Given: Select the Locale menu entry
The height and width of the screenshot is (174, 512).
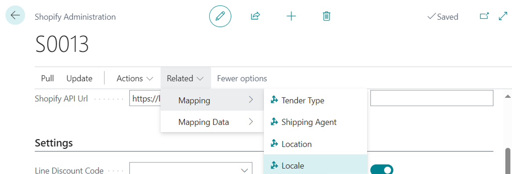Looking at the screenshot, I should (293, 165).
